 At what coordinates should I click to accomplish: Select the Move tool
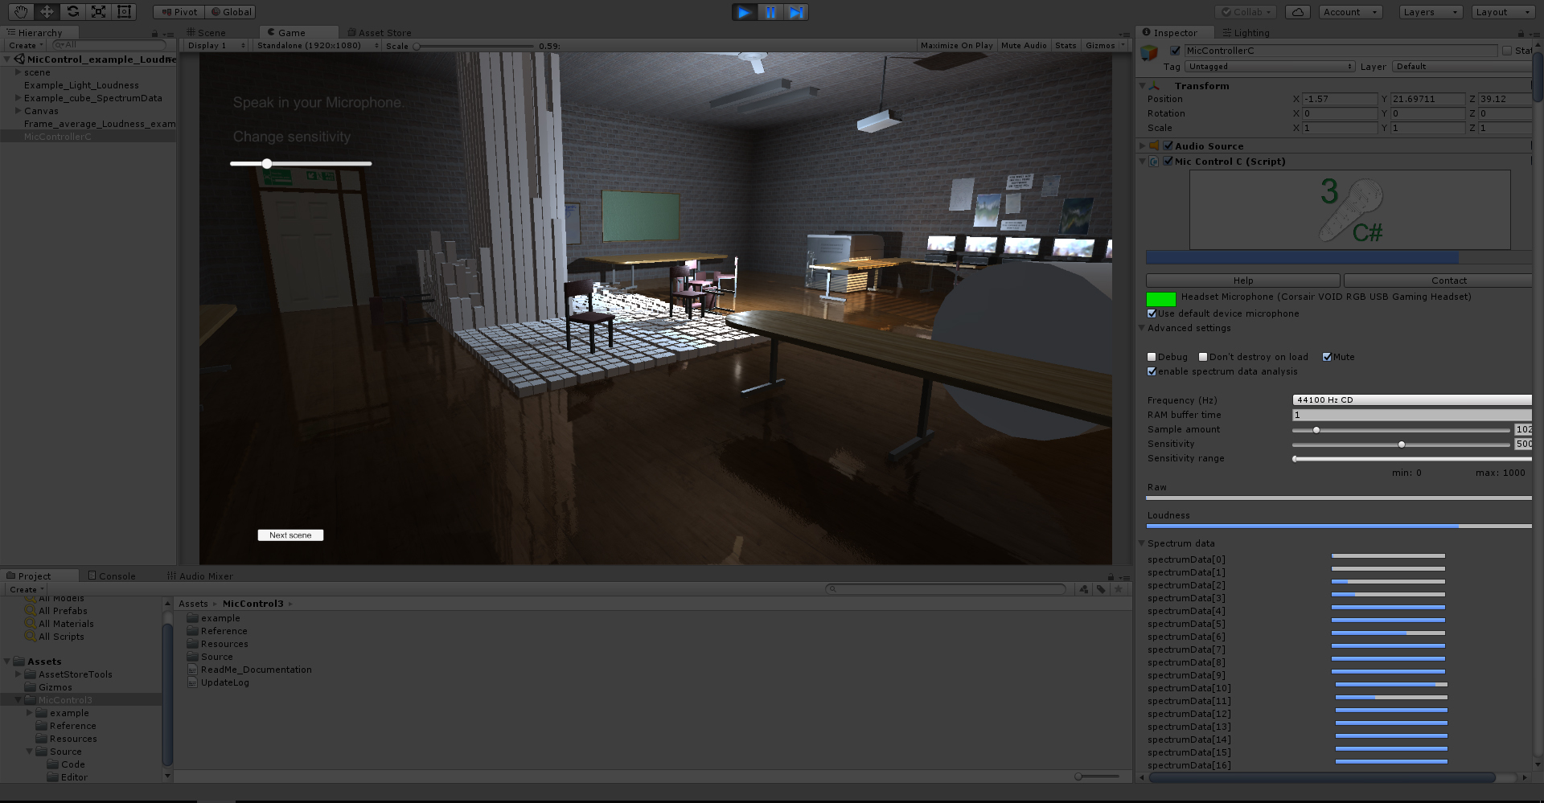47,11
